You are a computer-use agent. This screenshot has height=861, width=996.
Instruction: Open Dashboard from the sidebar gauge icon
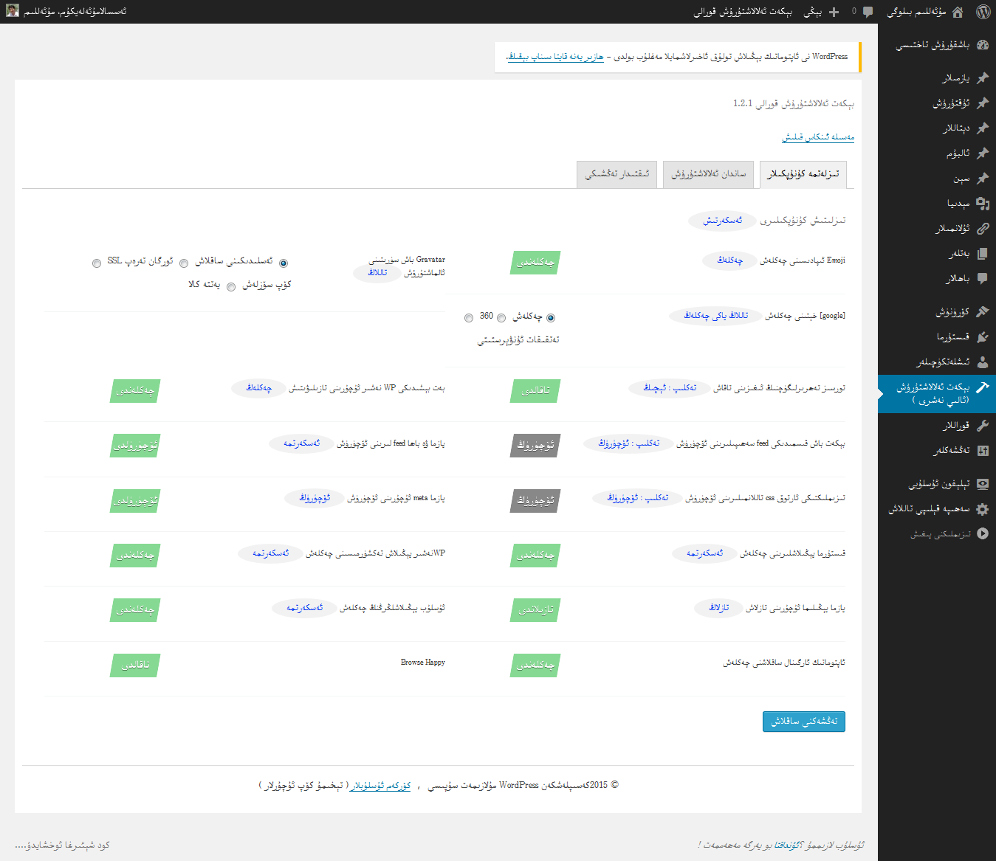click(982, 45)
